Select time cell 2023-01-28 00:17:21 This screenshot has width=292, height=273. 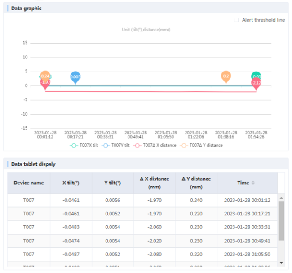pos(247,214)
